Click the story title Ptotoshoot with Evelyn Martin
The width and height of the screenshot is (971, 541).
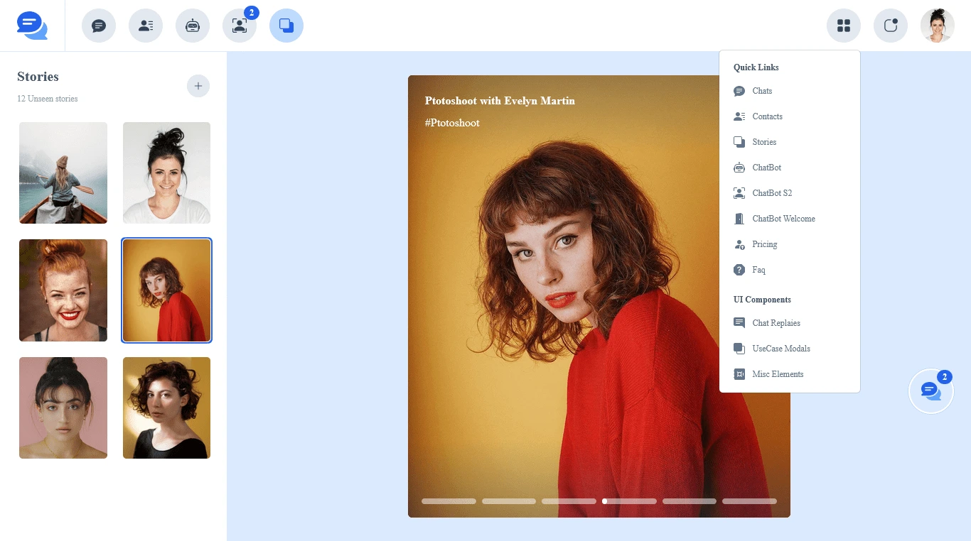[x=500, y=101]
